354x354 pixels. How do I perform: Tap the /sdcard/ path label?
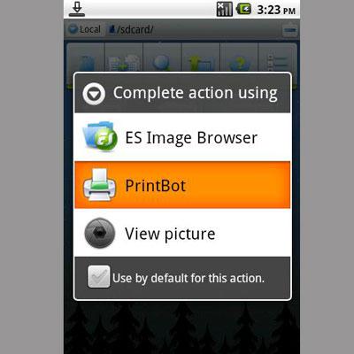coord(131,29)
